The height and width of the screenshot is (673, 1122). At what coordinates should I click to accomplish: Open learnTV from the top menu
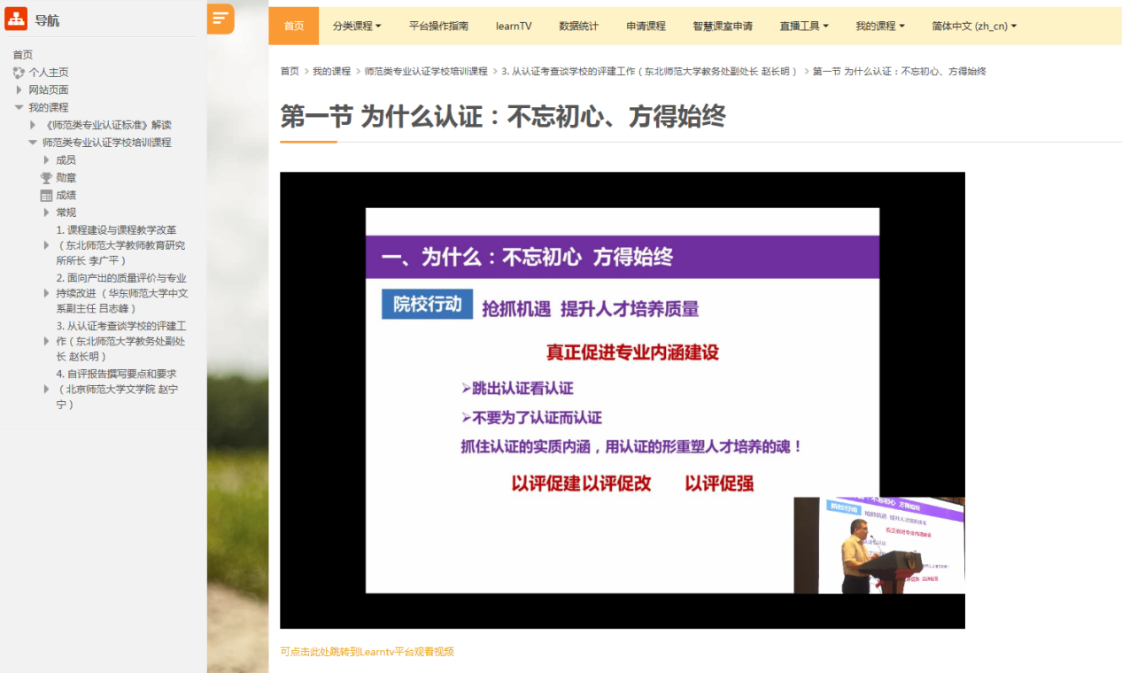[514, 27]
